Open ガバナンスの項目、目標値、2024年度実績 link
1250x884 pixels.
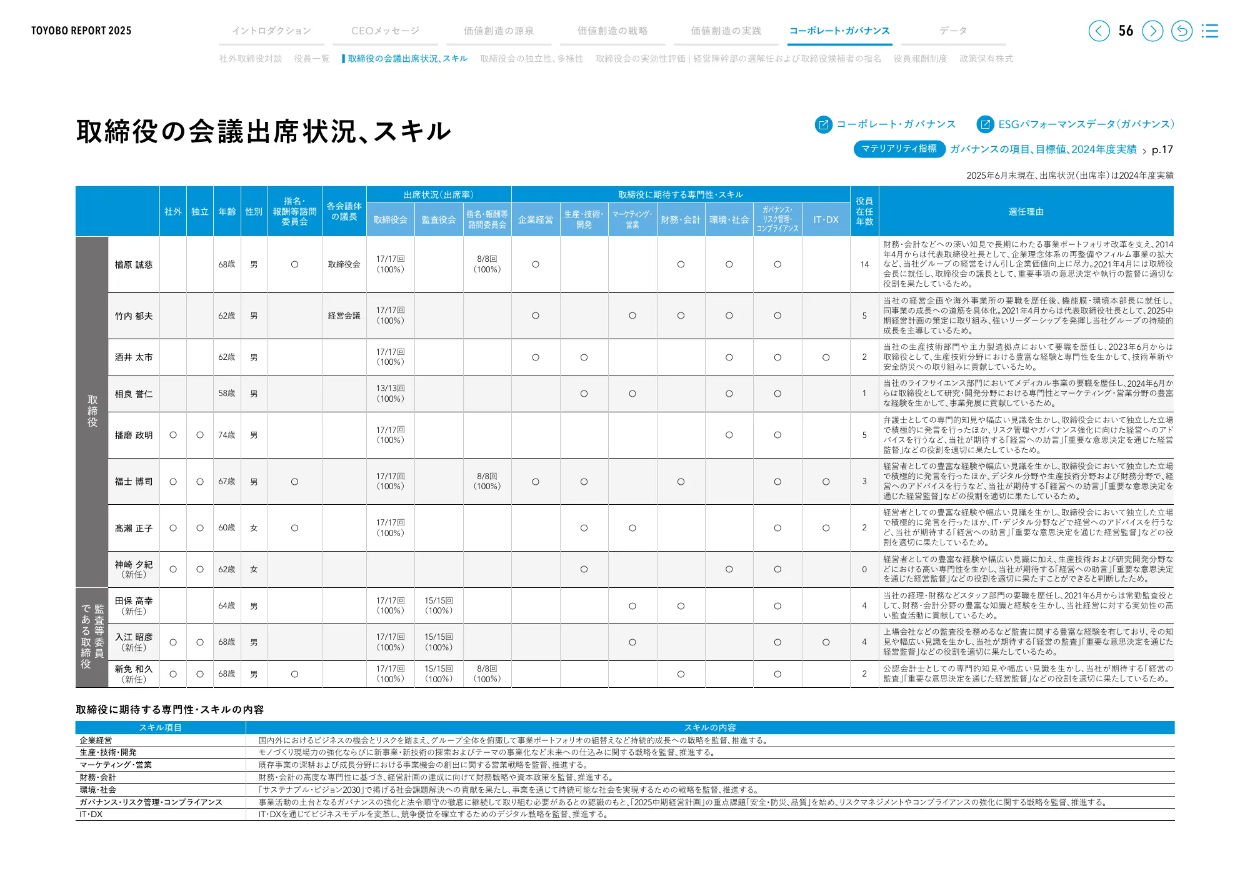click(1043, 149)
